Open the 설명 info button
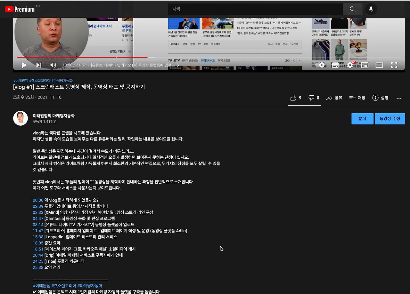Image resolution: width=410 pixels, height=294 pixels. point(380,98)
